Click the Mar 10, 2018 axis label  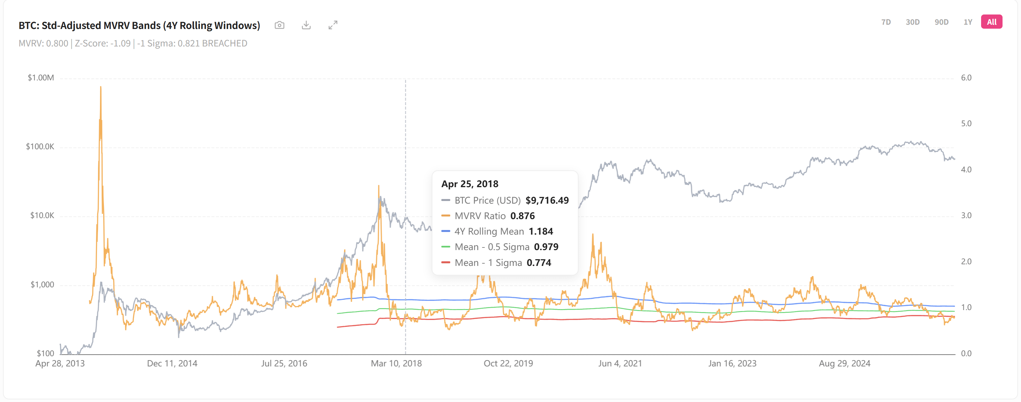(x=396, y=363)
